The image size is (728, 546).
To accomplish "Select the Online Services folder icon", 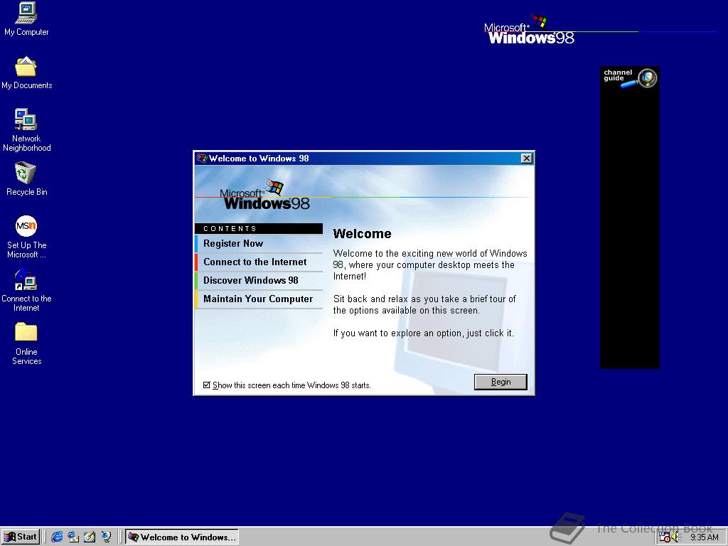I will [26, 343].
